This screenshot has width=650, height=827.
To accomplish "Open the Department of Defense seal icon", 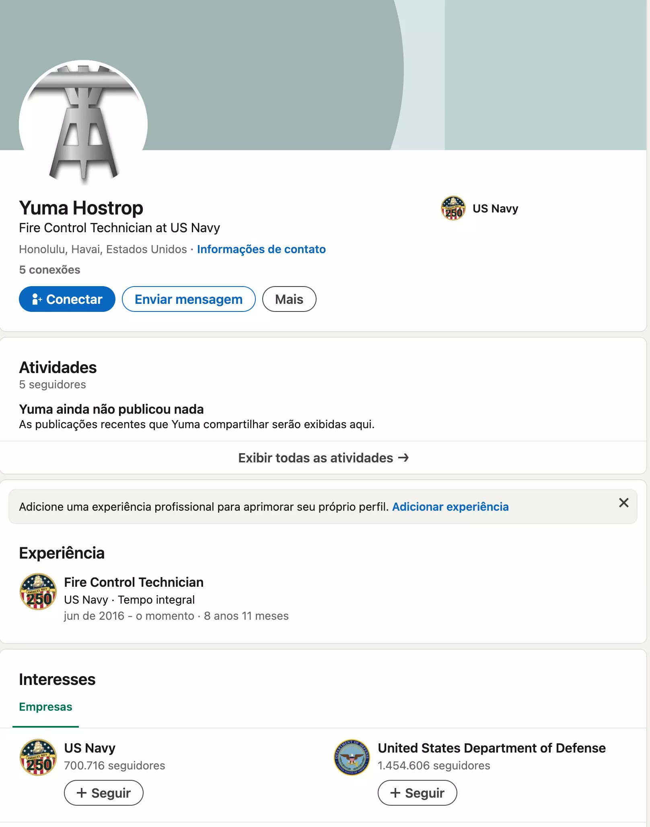I will [352, 757].
